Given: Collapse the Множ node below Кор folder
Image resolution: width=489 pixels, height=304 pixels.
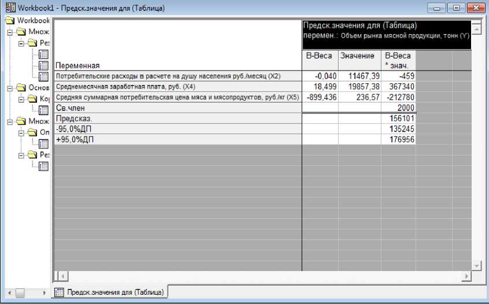Looking at the screenshot, I should 10,122.
